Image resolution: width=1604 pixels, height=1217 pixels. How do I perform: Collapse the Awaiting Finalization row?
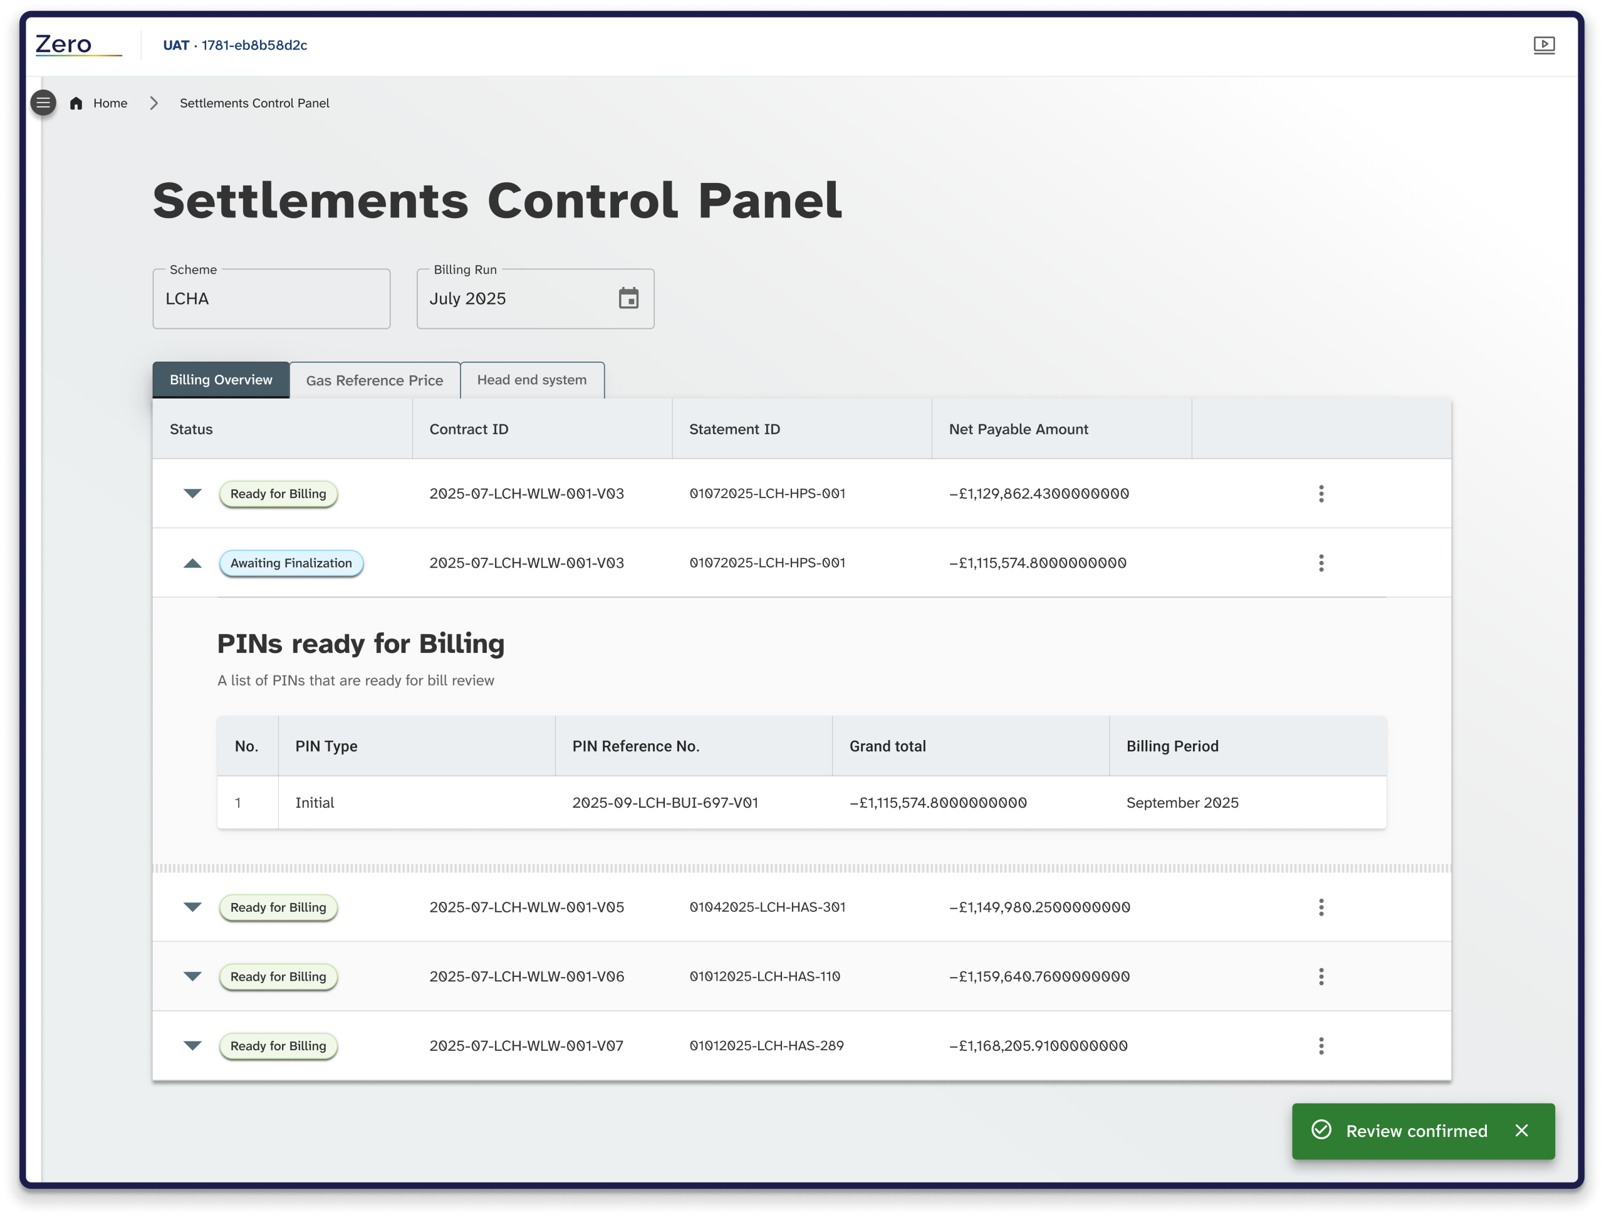(192, 563)
